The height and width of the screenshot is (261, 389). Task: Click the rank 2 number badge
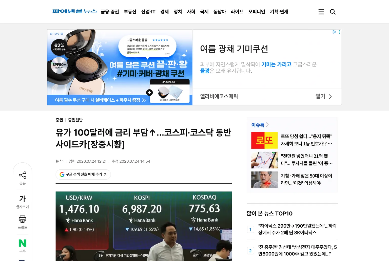coord(250,251)
